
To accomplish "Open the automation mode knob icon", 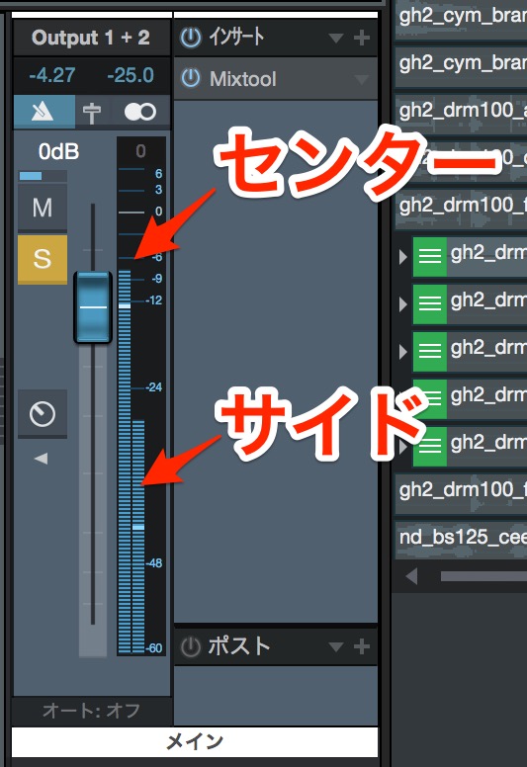I will (x=43, y=414).
